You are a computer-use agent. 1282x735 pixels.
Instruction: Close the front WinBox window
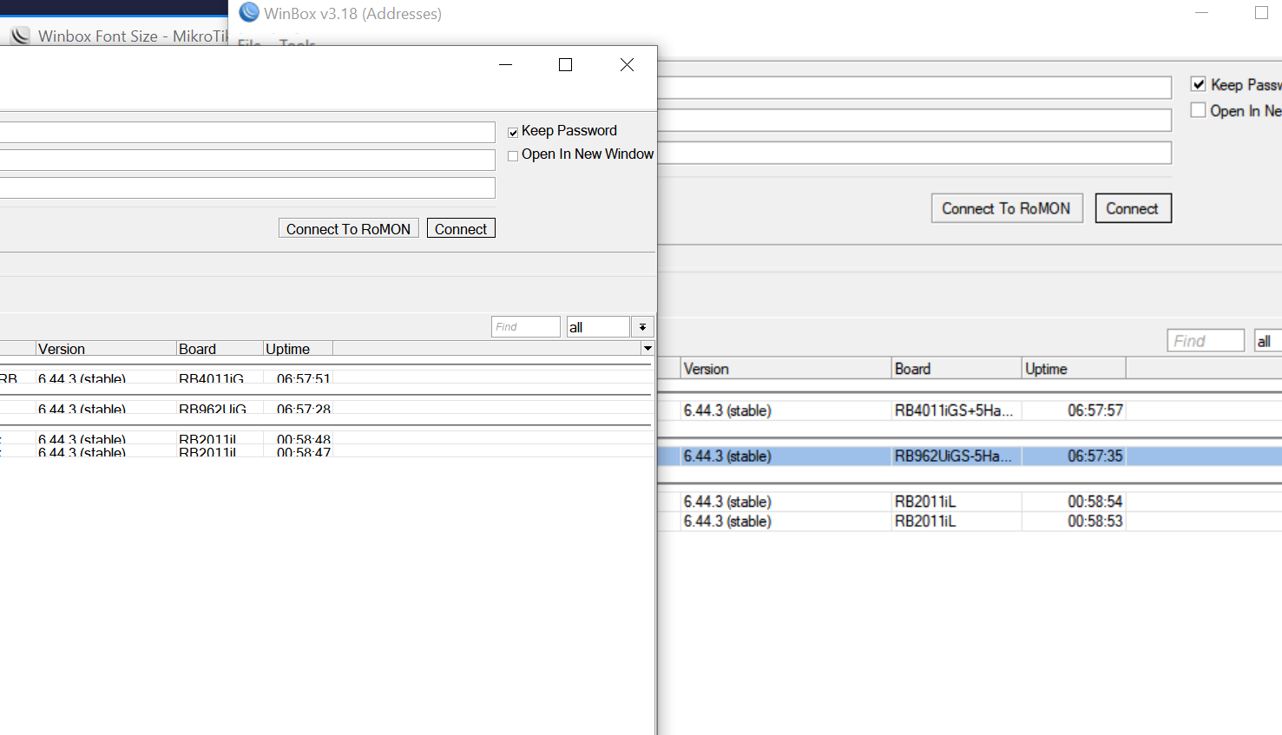(627, 65)
